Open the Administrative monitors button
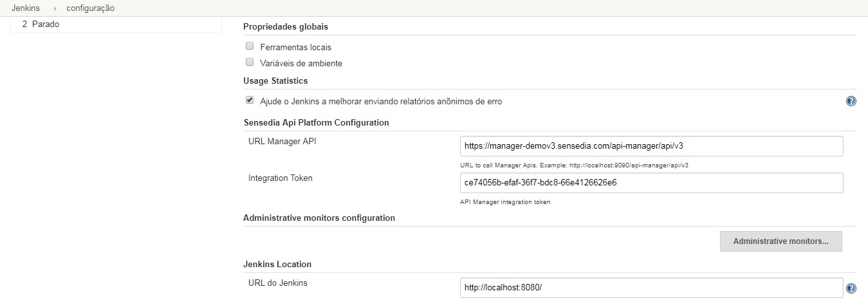The height and width of the screenshot is (300, 868). pyautogui.click(x=780, y=241)
